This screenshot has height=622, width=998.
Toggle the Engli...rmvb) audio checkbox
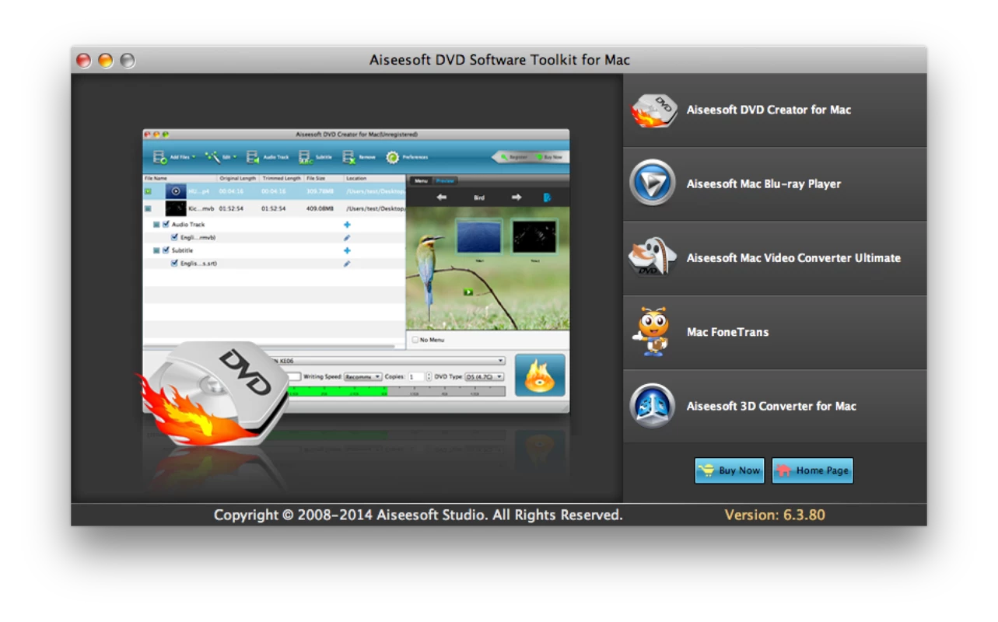(x=175, y=237)
